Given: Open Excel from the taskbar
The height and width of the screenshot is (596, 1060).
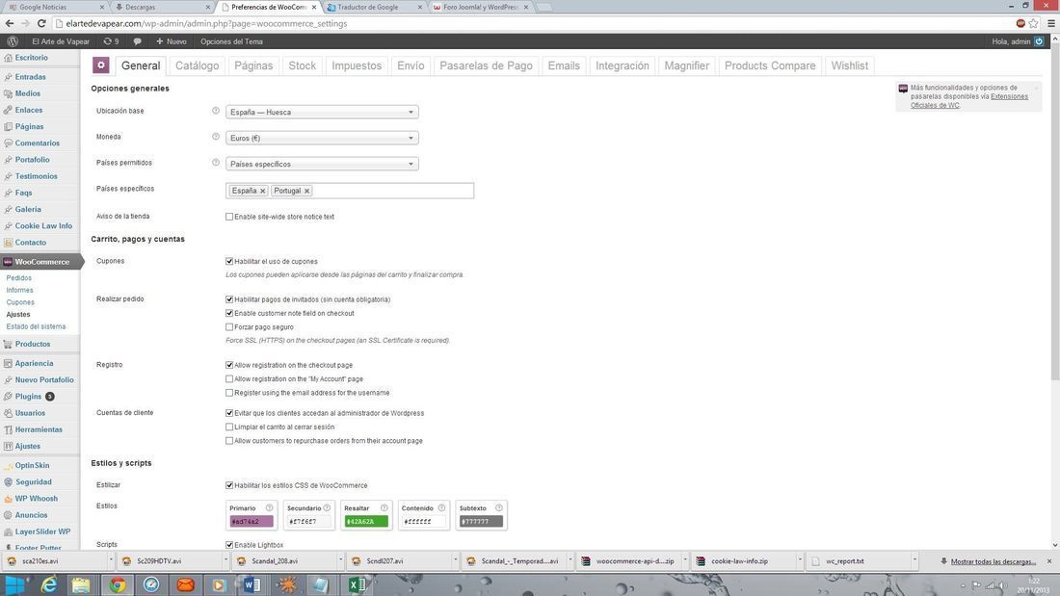Looking at the screenshot, I should [x=358, y=584].
